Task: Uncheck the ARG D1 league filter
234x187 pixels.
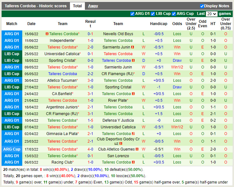Action: [132, 14]
